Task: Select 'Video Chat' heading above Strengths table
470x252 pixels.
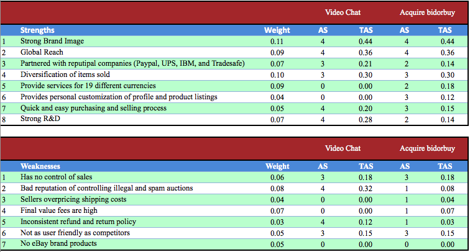Action: 343,12
